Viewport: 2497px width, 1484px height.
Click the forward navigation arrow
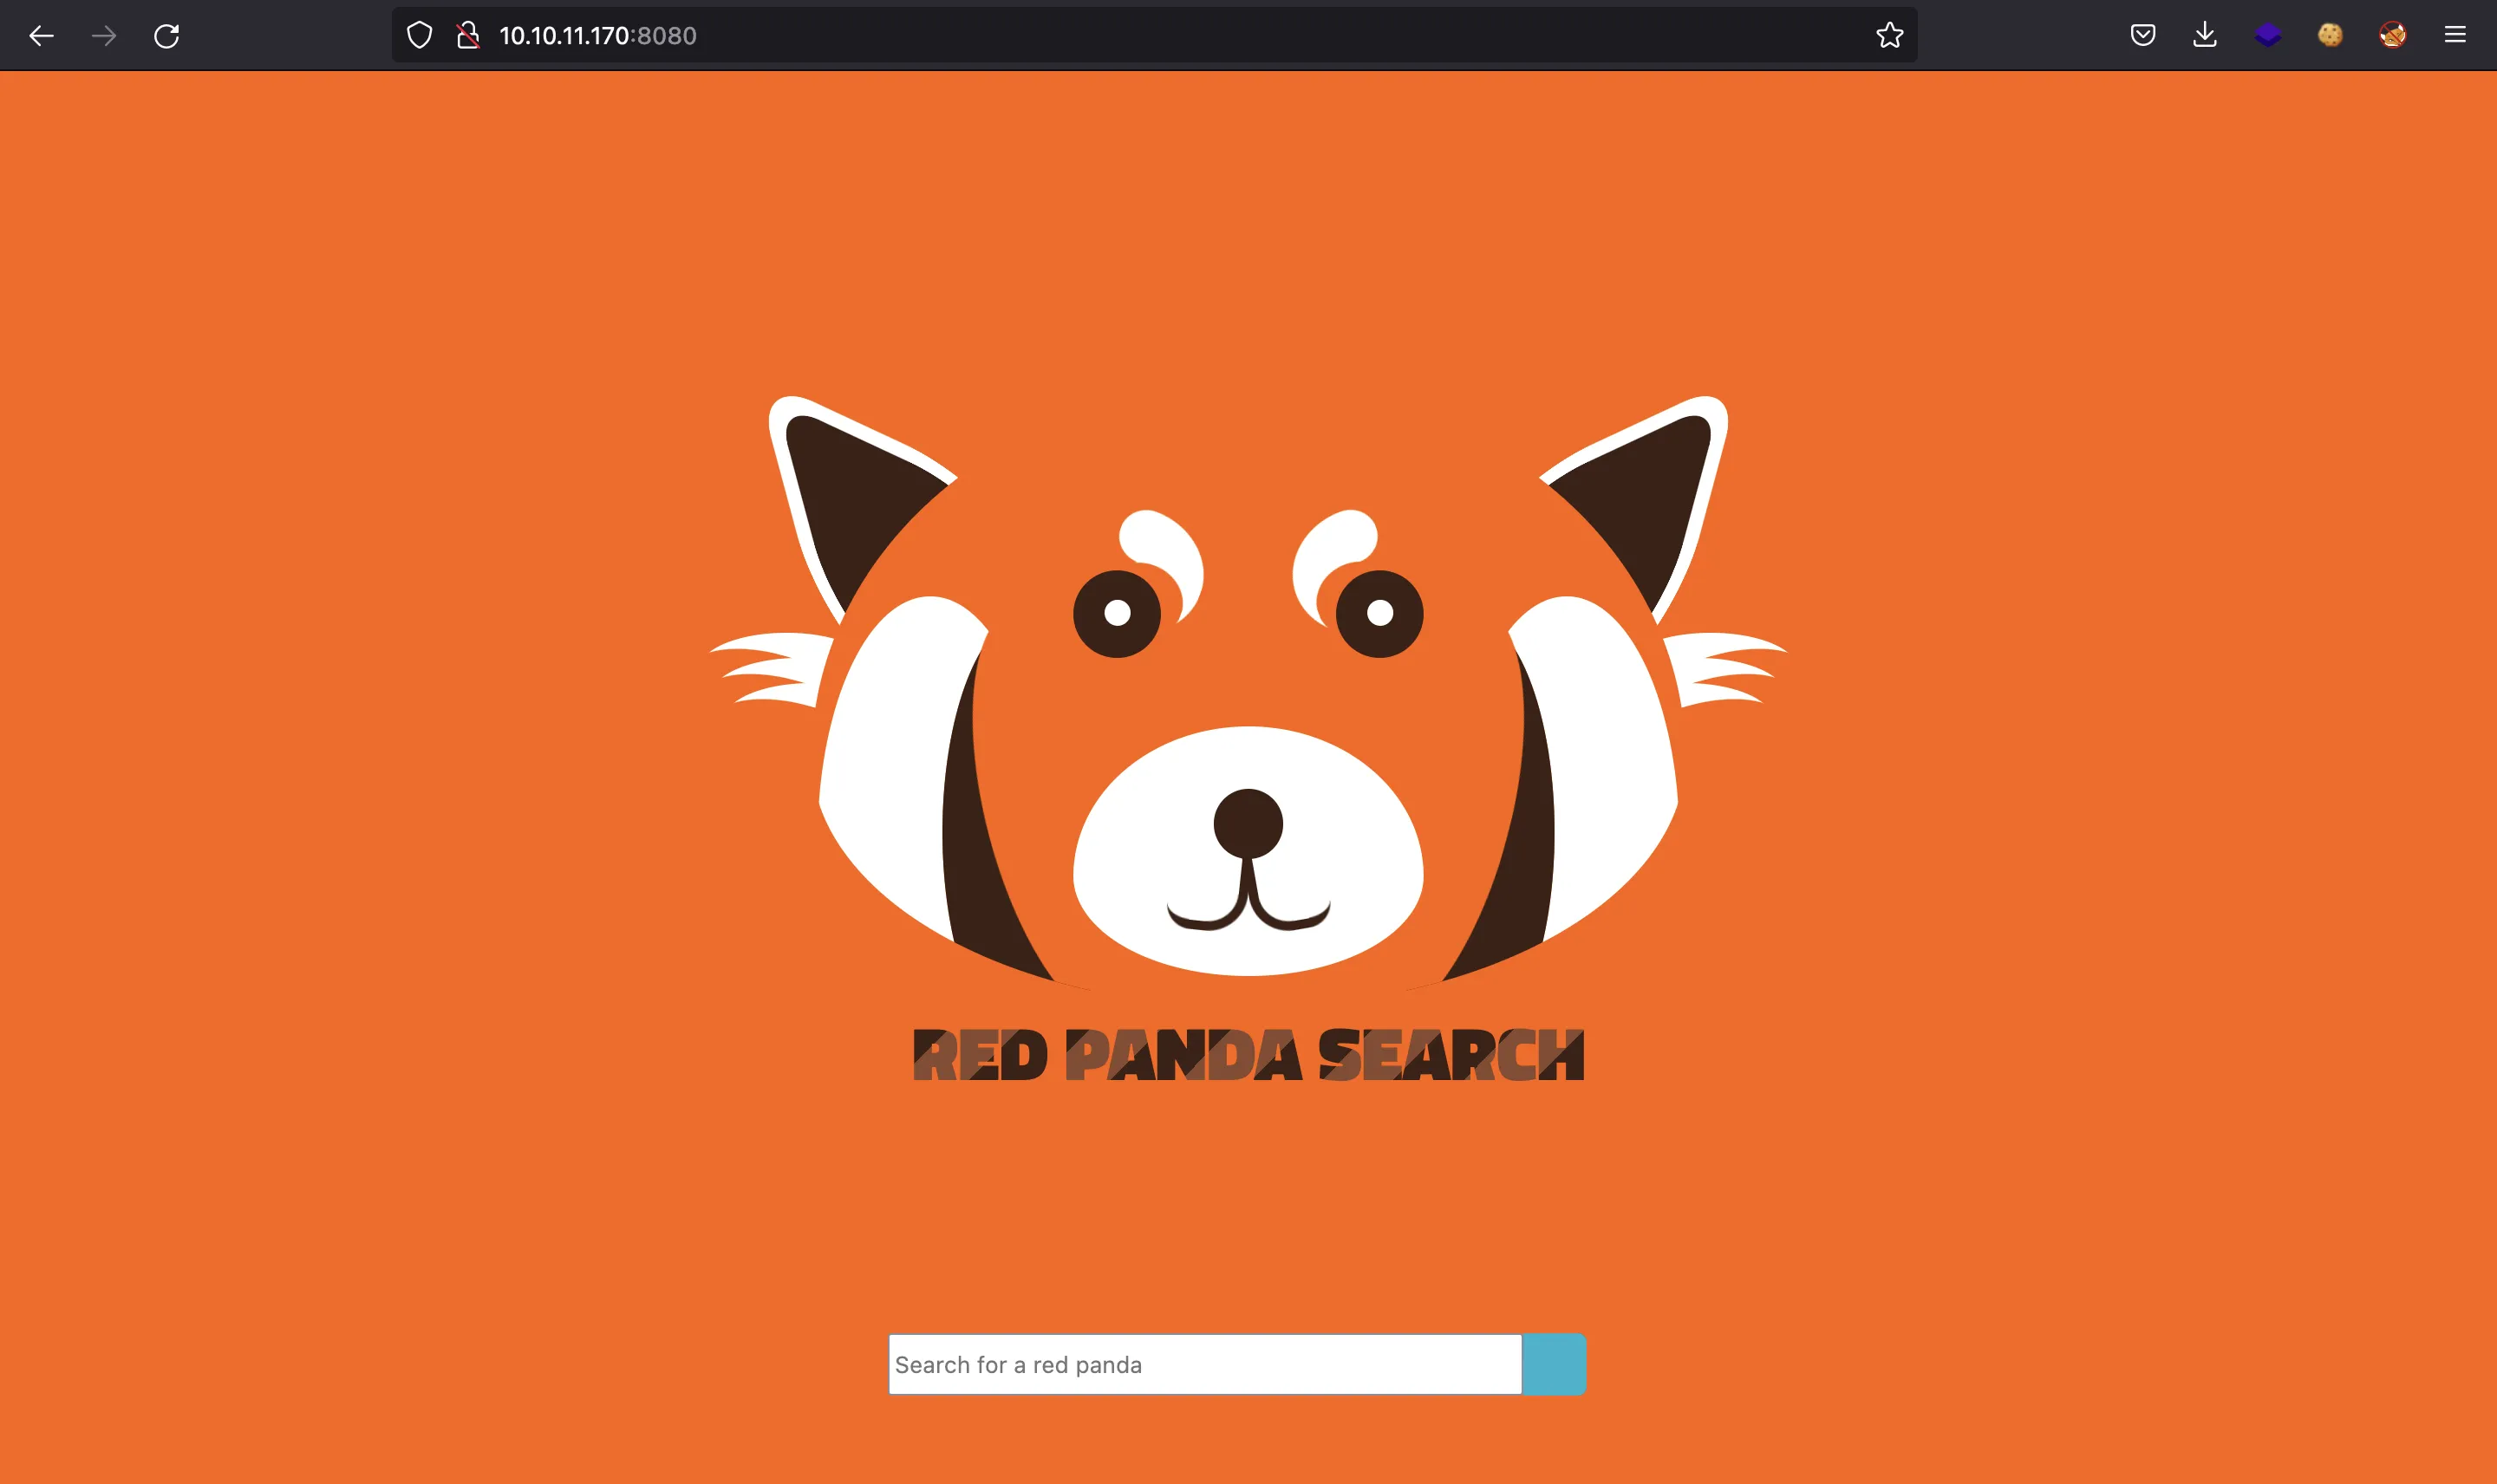click(104, 36)
